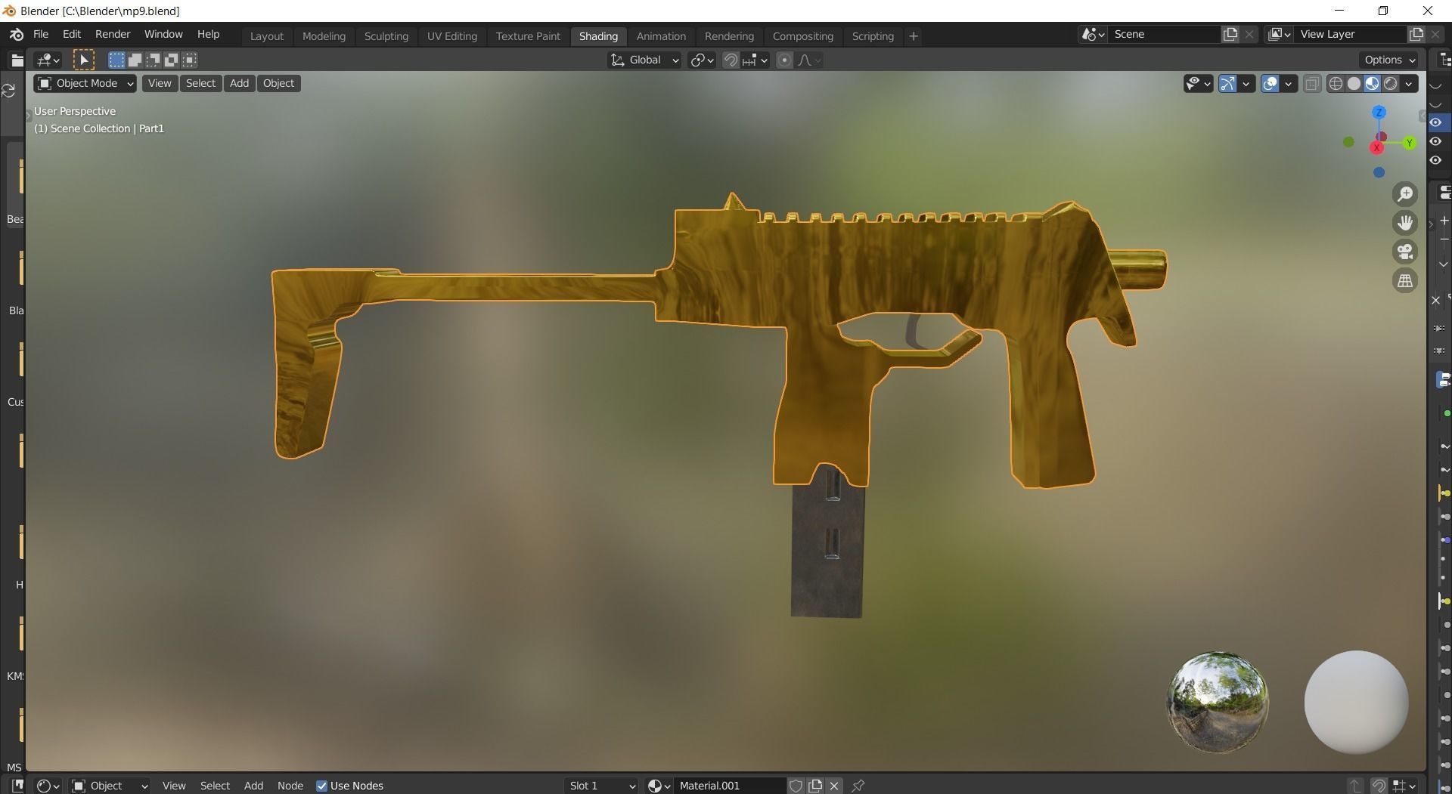Select Solid viewport shading mode
The height and width of the screenshot is (794, 1452).
click(x=1353, y=84)
